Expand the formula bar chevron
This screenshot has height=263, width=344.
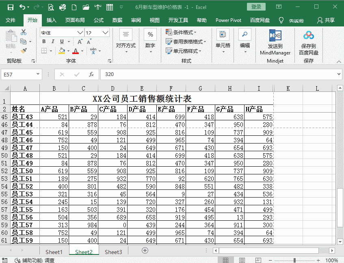click(339, 74)
